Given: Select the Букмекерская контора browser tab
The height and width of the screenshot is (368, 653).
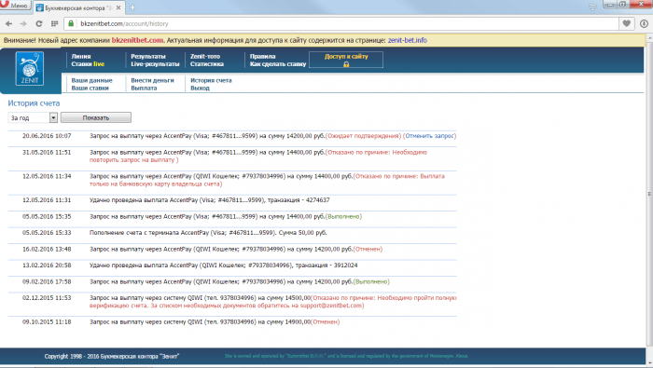Looking at the screenshot, I should [x=78, y=7].
